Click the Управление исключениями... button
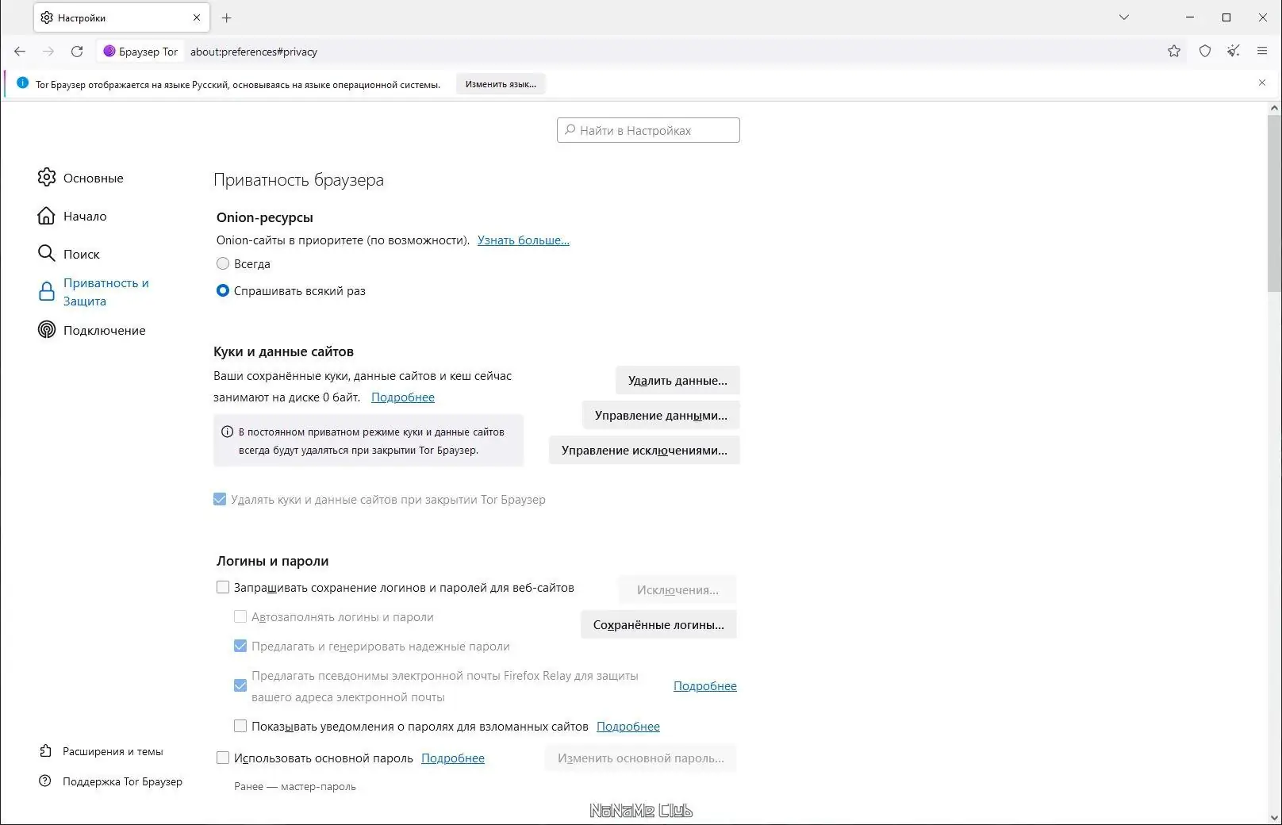 pos(644,451)
